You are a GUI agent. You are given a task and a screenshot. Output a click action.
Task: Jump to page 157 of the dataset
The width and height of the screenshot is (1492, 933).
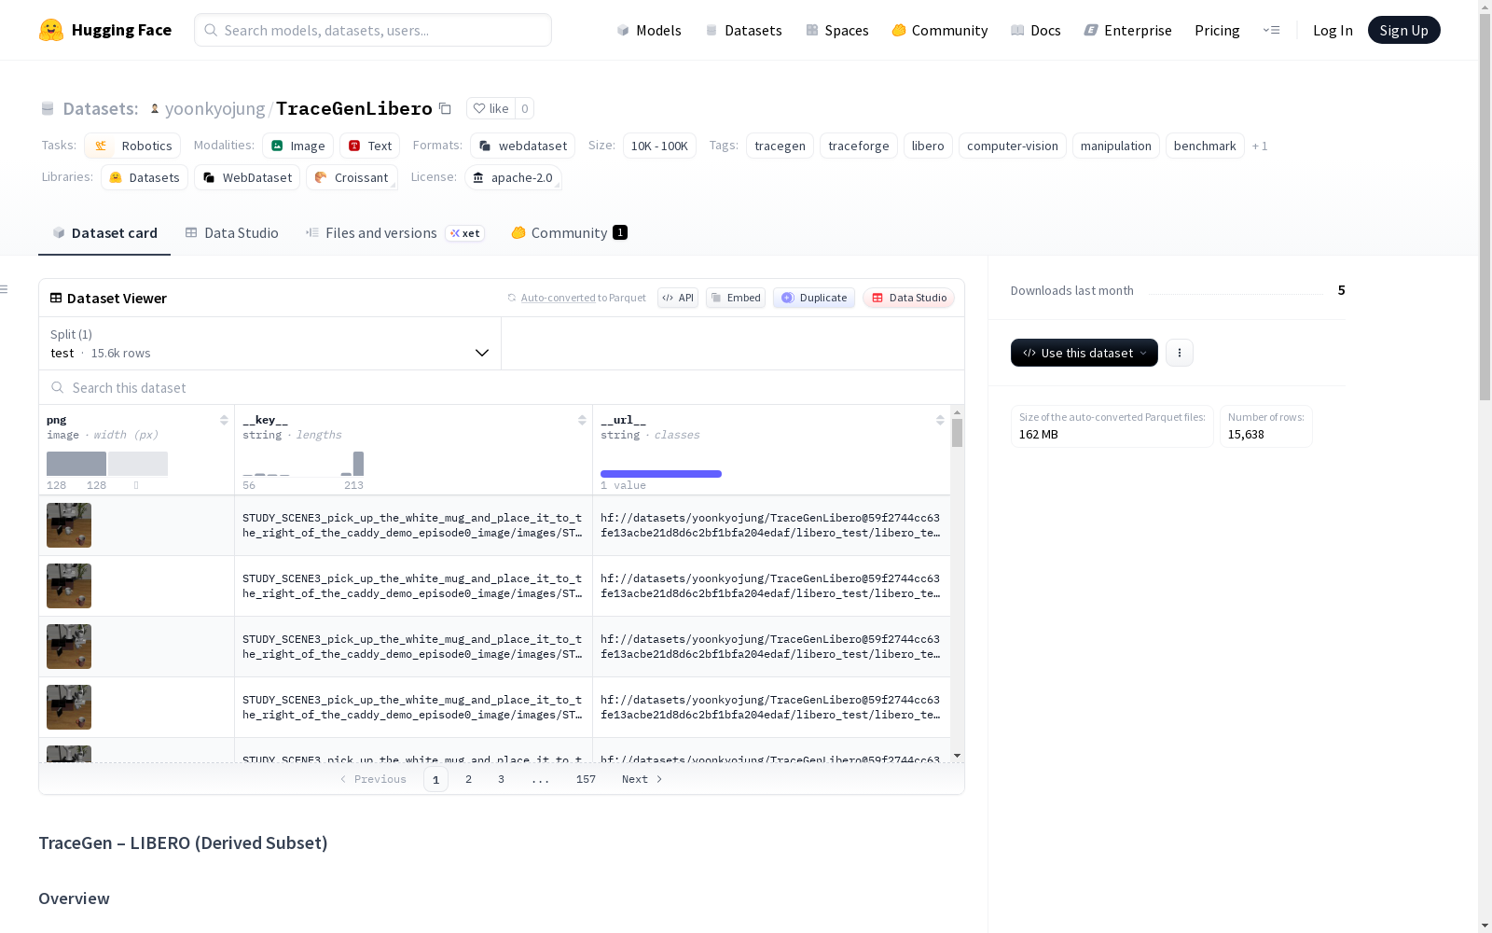point(586,779)
